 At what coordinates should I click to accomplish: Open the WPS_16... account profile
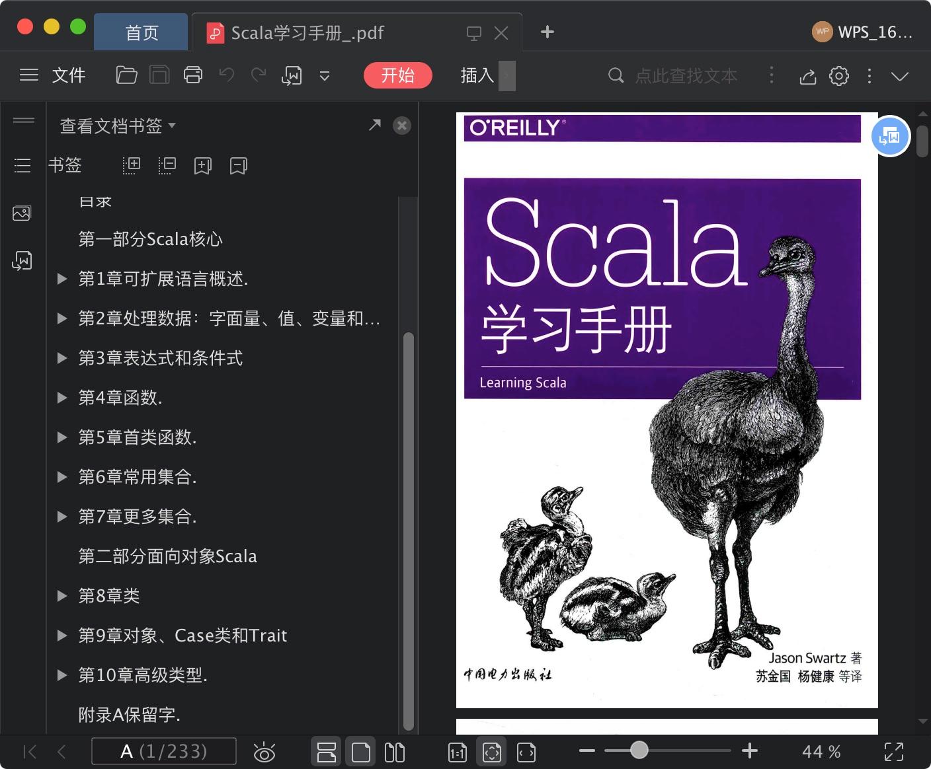[x=863, y=32]
